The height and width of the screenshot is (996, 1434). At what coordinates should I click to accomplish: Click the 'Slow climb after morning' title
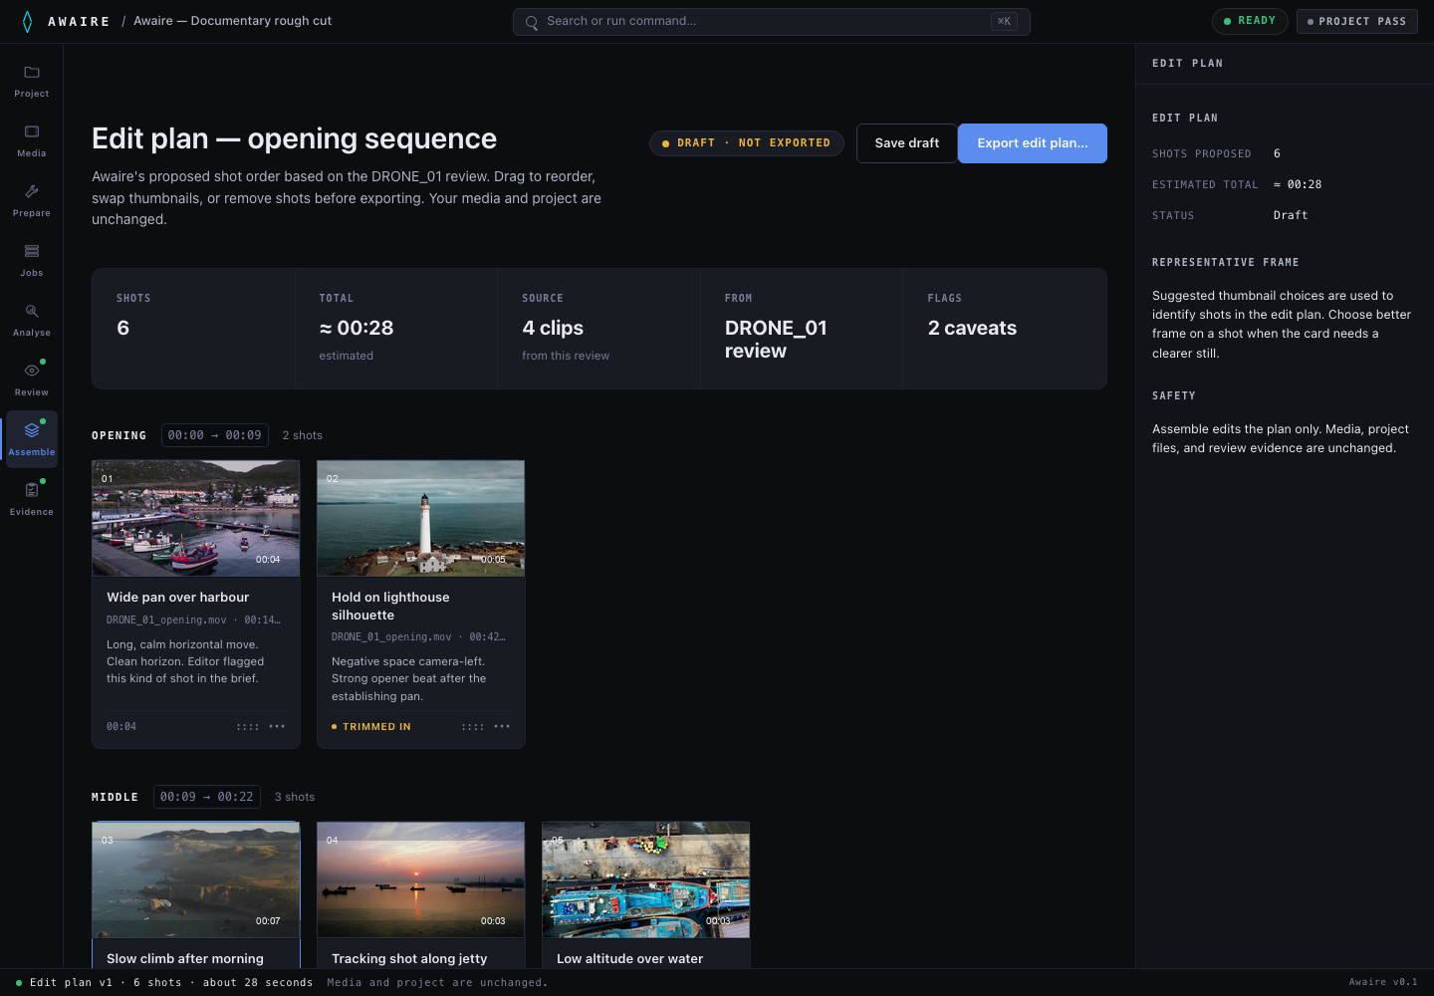click(x=185, y=959)
